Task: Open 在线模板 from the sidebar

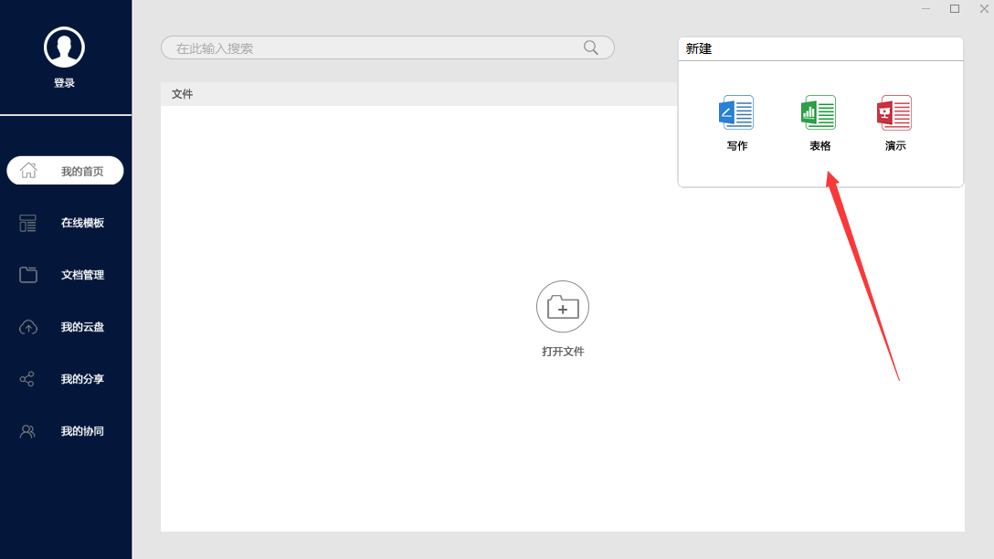Action: click(82, 223)
